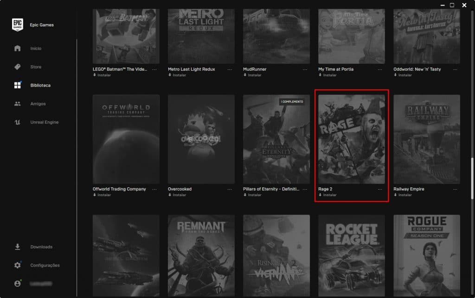Install Metro Last Light Redux
The width and height of the screenshot is (475, 298).
click(177, 75)
